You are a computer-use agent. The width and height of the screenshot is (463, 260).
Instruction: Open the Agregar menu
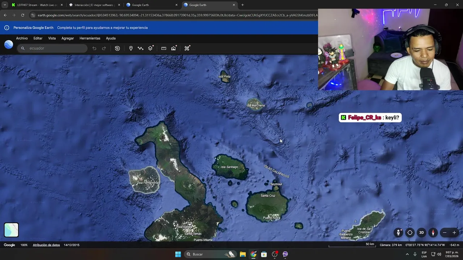(x=68, y=38)
